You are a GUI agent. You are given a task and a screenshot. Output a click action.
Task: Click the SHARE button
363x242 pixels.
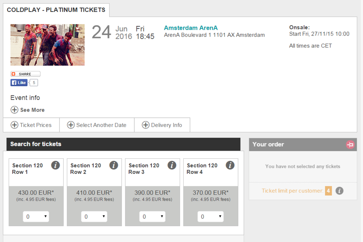tap(25, 74)
